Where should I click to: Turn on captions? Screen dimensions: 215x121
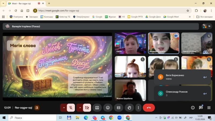point(119,108)
